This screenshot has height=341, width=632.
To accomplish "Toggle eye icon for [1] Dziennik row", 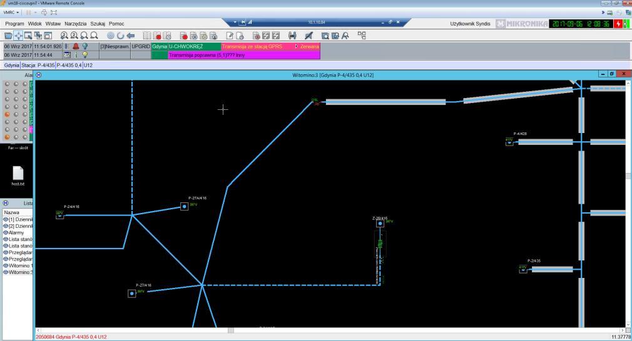I will (6, 220).
